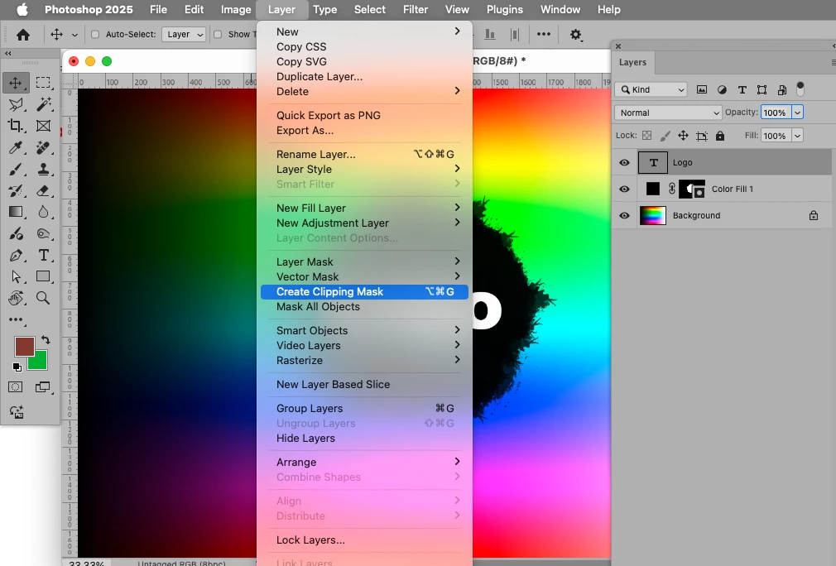The height and width of the screenshot is (566, 836).
Task: Open the Kind filter dropdown
Action: (651, 89)
